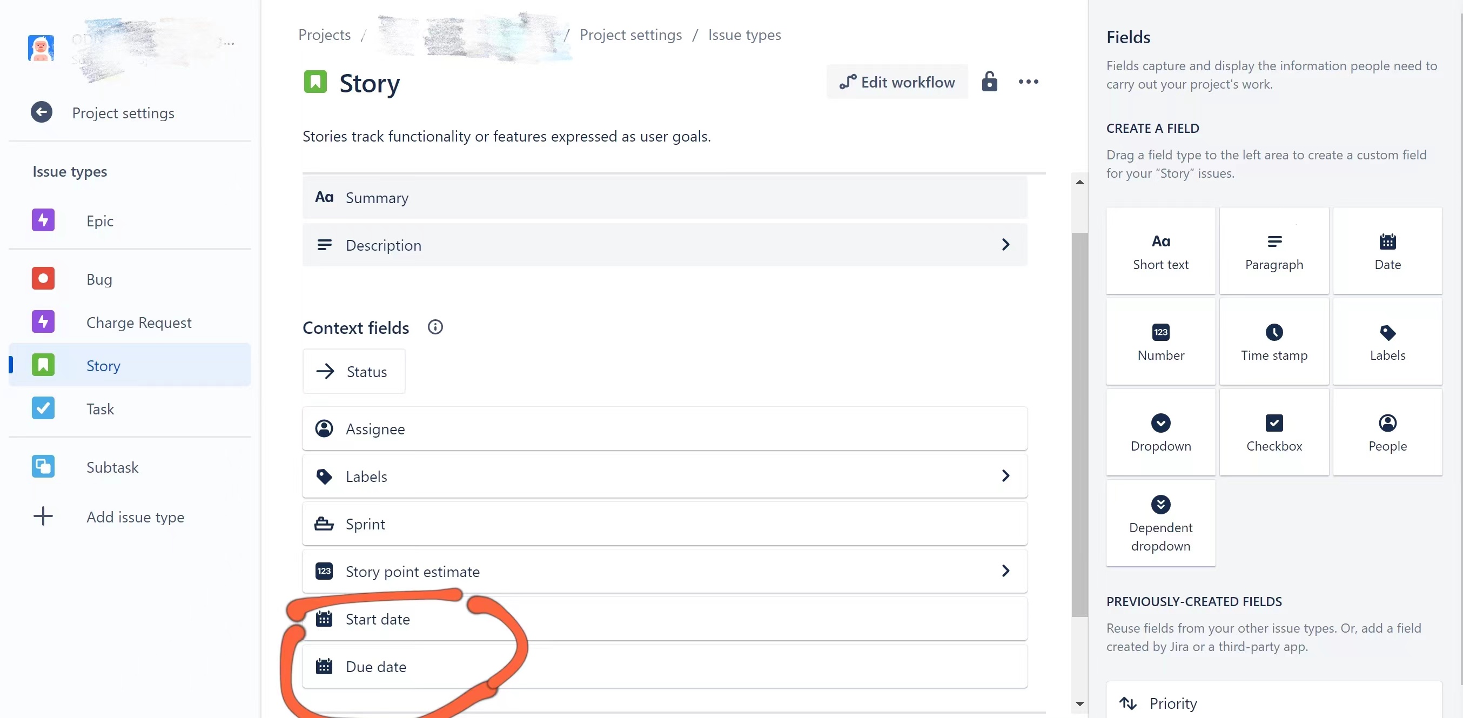Click the lock icon beside Edit workflow
1463x718 pixels.
(x=989, y=82)
